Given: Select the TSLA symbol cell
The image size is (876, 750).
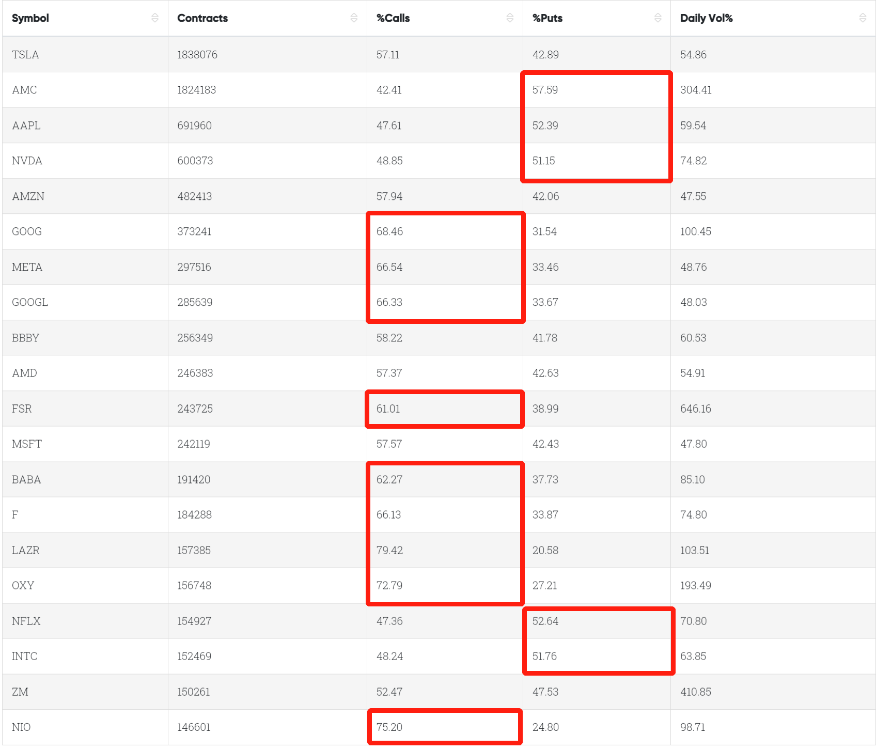Looking at the screenshot, I should (x=25, y=55).
